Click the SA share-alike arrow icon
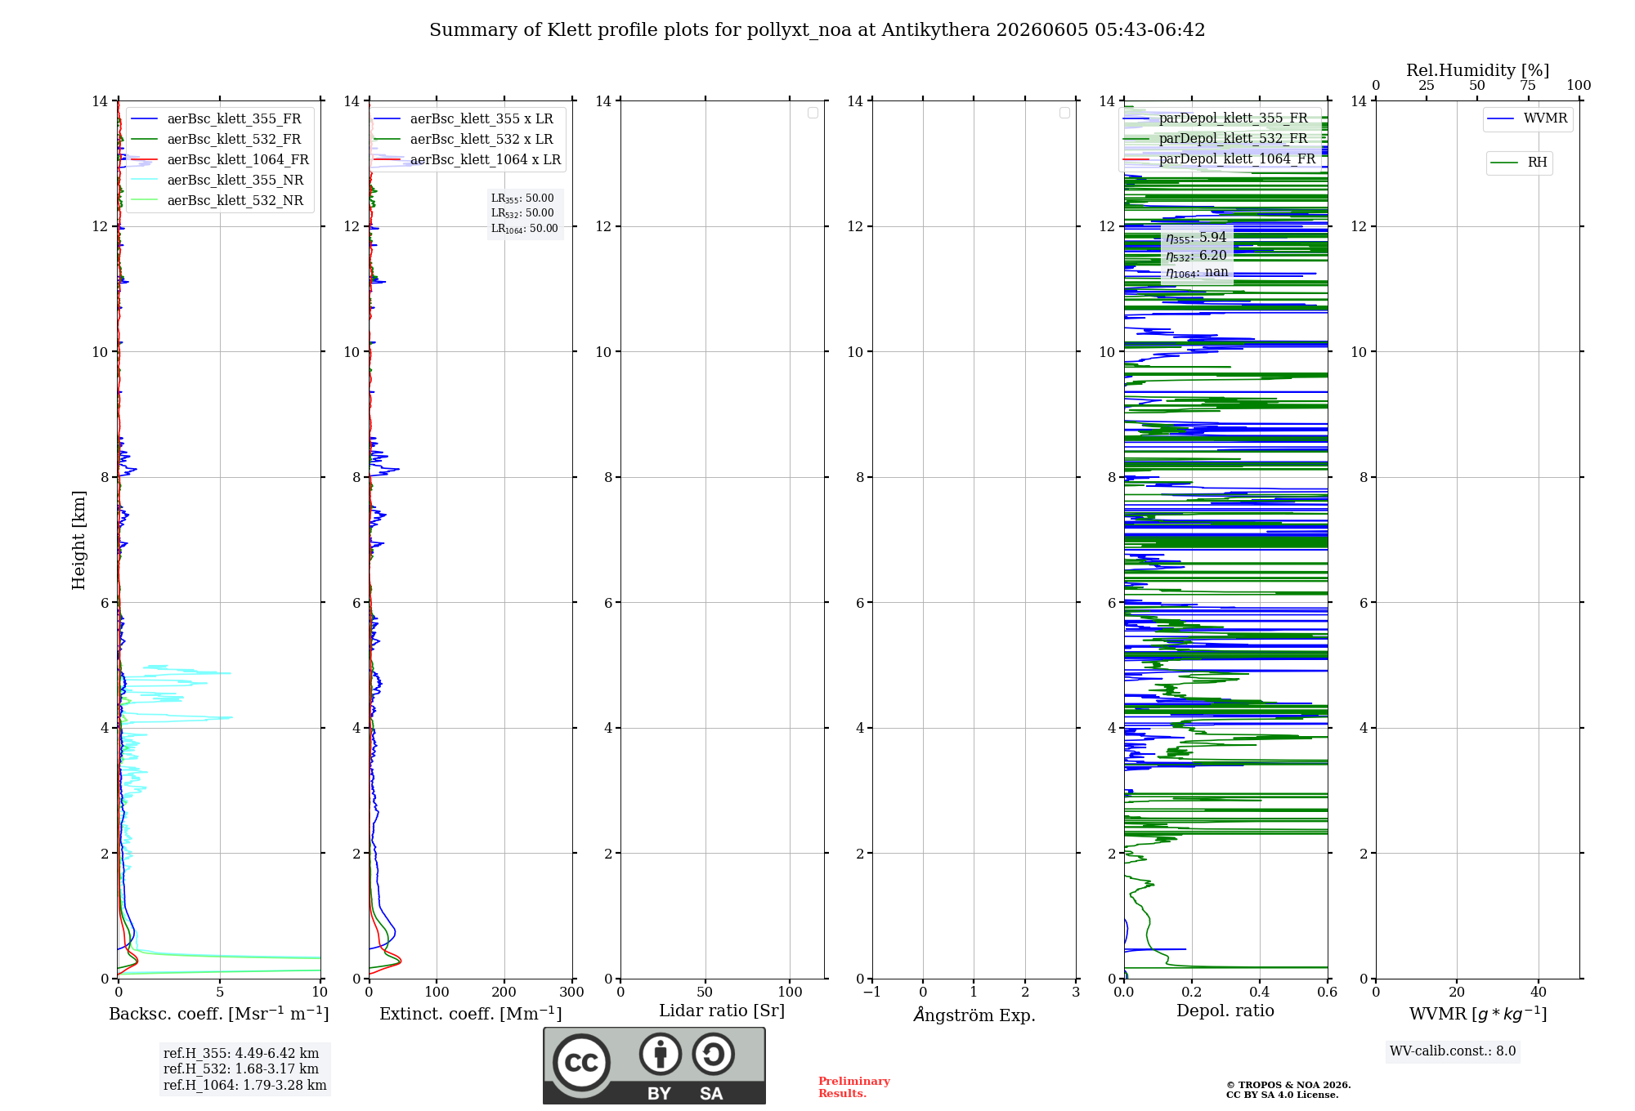The image size is (1635, 1111). [713, 1054]
